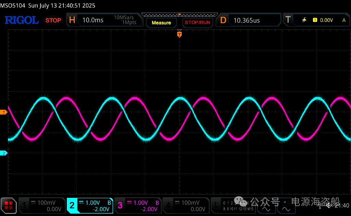Open the logic analyzer L icon
The height and width of the screenshot is (216, 351).
[216, 205]
